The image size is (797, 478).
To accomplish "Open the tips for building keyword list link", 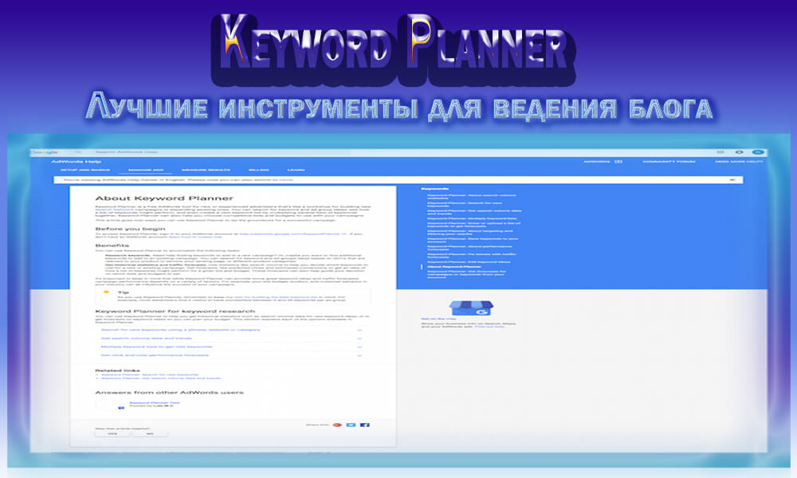I will coord(276,297).
